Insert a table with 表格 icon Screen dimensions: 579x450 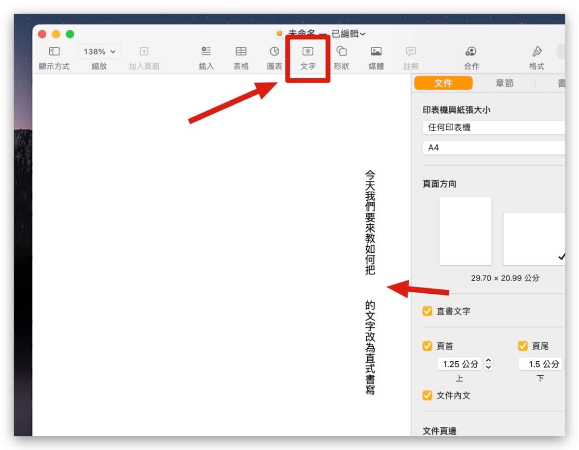tap(241, 52)
